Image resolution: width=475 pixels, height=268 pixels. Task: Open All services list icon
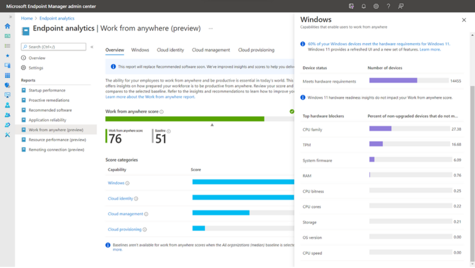coord(7,46)
